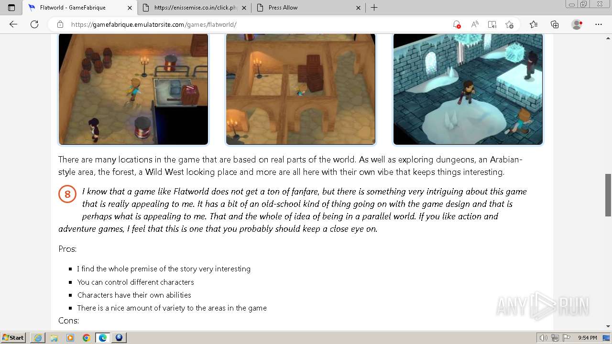Open the tab actions menu icon

[x=11, y=8]
